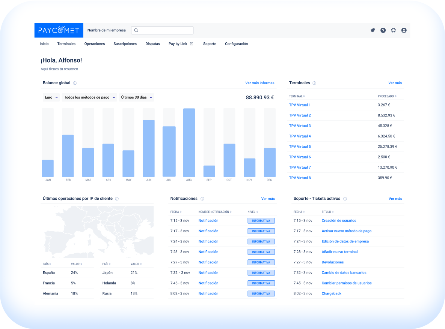This screenshot has width=445, height=329.
Task: Click INFORMATIVA badge on 7:45 notification
Action: (x=261, y=283)
